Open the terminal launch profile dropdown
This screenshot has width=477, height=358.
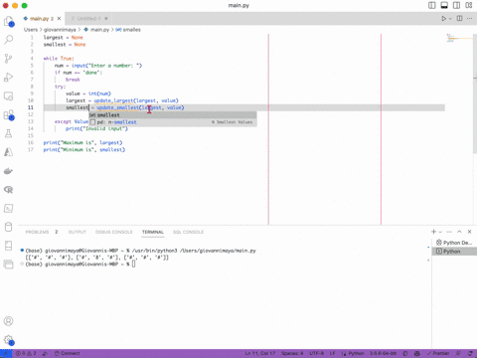440,232
